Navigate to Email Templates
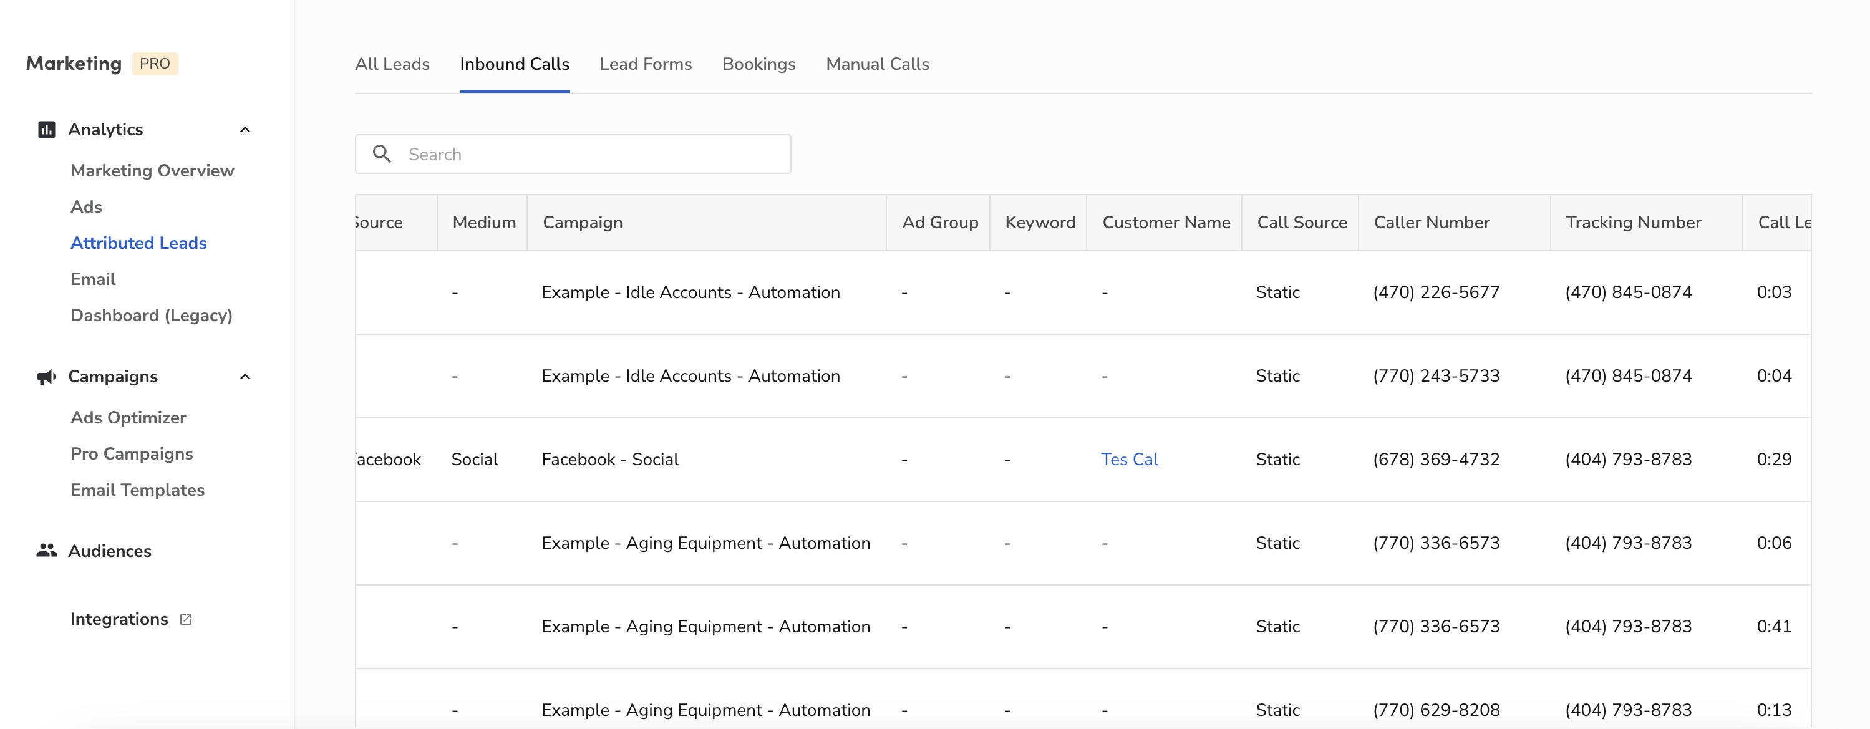Screen dimensions: 1870x729 click(x=137, y=490)
